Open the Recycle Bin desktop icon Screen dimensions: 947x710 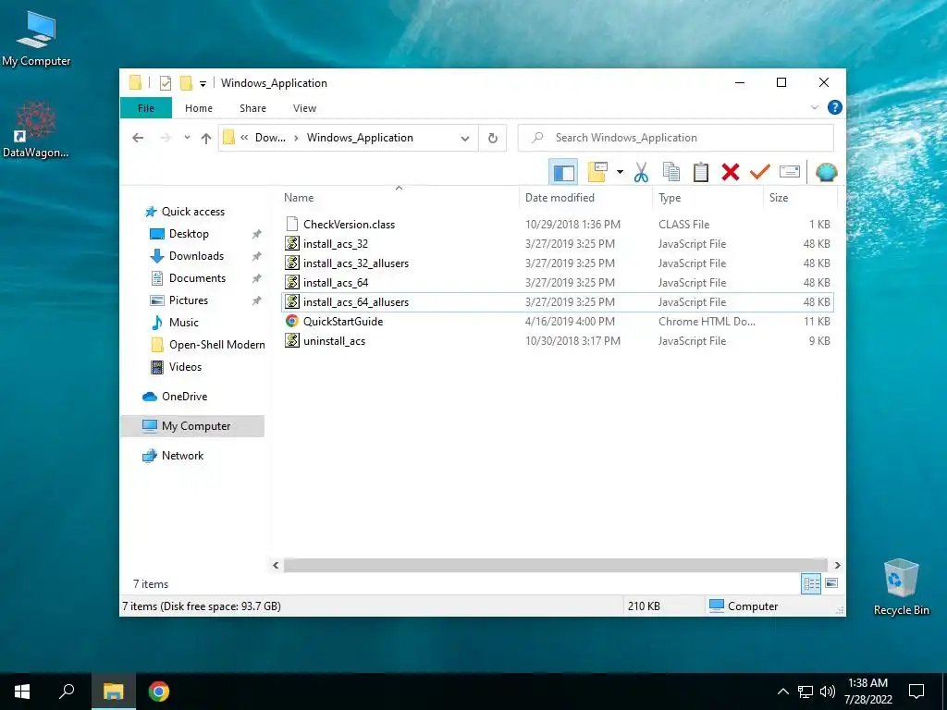click(x=901, y=587)
